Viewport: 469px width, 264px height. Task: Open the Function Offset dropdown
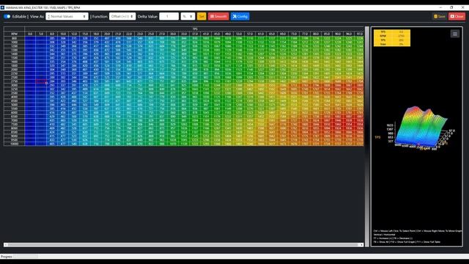pyautogui.click(x=122, y=16)
